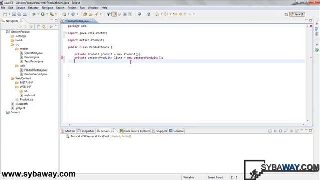Screen dimensions: 320x180
Task: Switch to the Snippets tab
Action: tap(160, 131)
